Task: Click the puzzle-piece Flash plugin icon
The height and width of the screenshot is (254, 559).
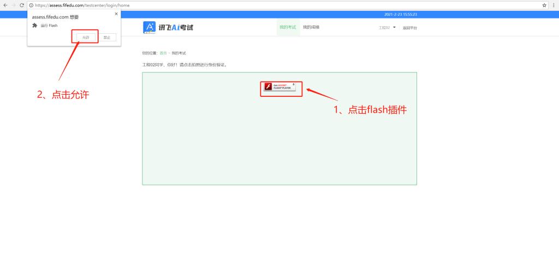Action: tap(35, 26)
